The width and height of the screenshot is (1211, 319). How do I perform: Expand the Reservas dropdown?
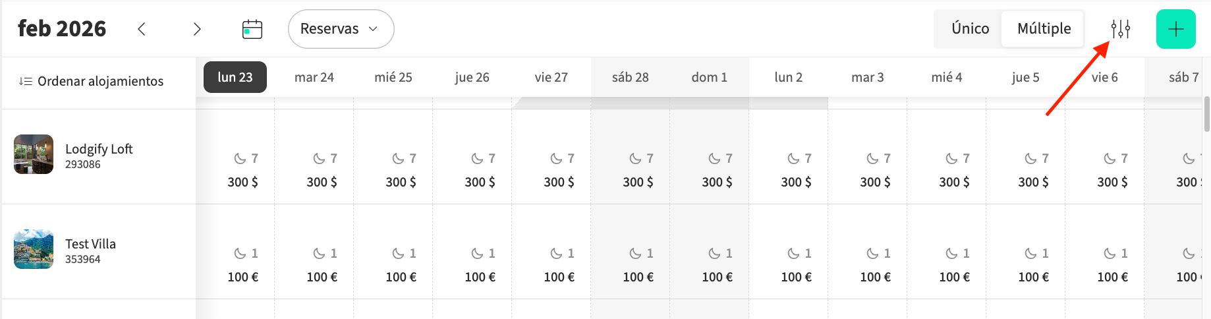[341, 29]
